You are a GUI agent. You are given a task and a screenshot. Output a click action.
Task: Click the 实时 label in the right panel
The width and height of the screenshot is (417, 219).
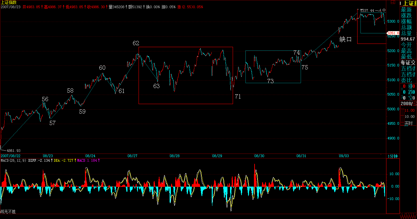pyautogui.click(x=409, y=123)
